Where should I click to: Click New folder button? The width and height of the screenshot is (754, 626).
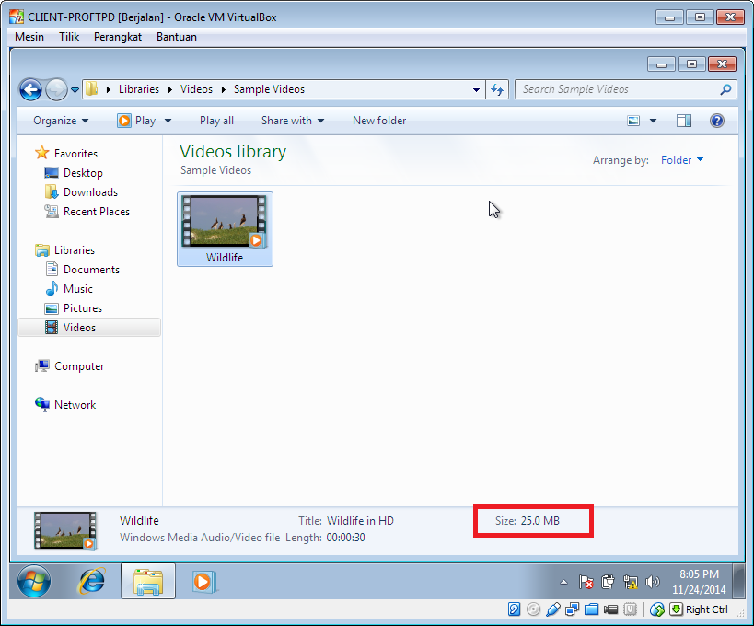point(379,121)
